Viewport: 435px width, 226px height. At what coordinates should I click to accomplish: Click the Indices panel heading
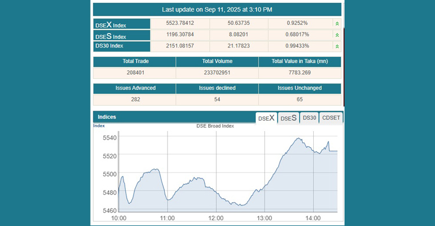tap(107, 117)
